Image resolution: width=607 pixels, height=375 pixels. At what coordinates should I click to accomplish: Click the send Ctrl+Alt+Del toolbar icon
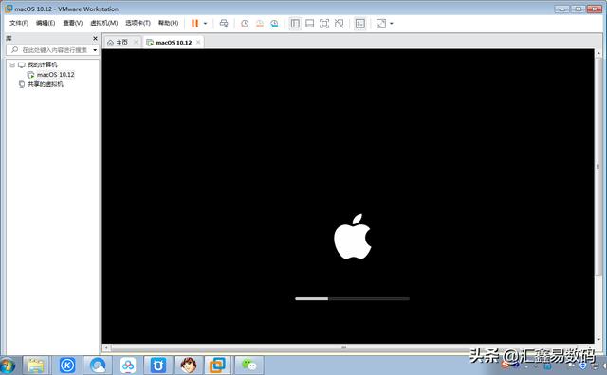pyautogui.click(x=224, y=24)
